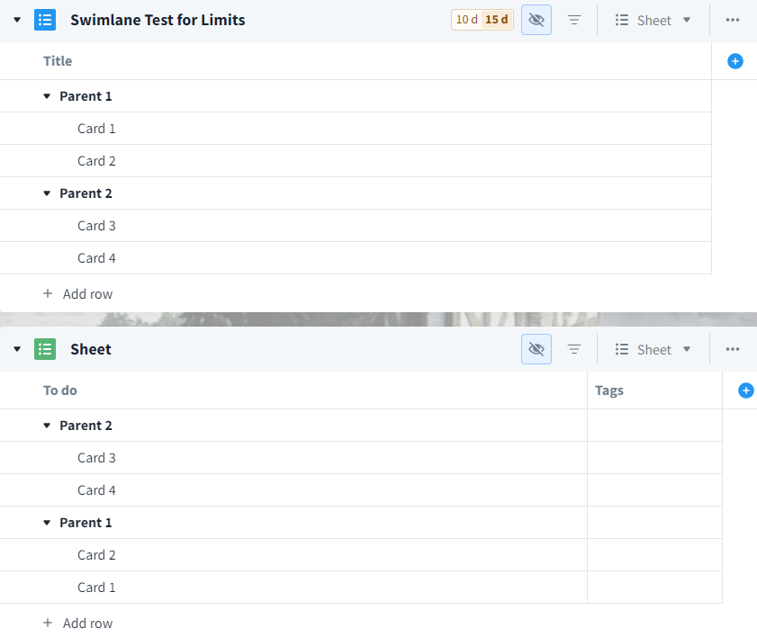Image resolution: width=757 pixels, height=637 pixels.
Task: Open filter icon in Swimlane Test header
Action: [x=574, y=20]
